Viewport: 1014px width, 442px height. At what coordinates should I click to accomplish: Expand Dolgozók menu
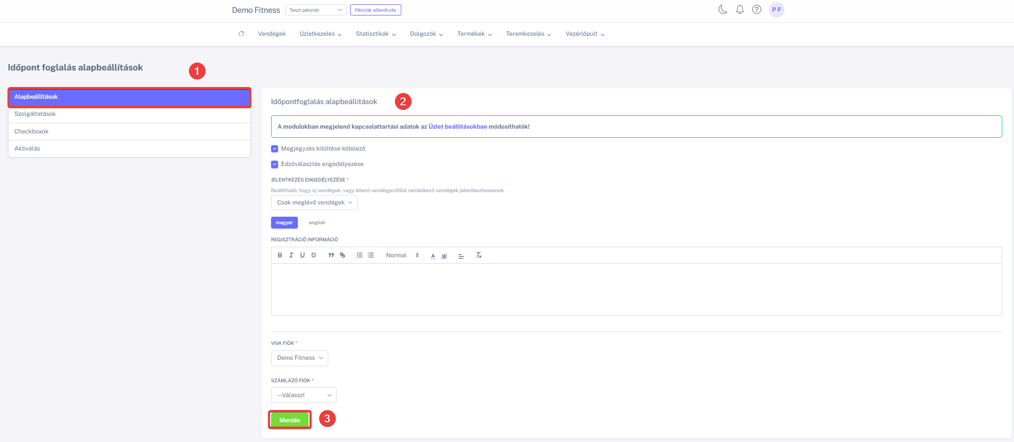426,34
